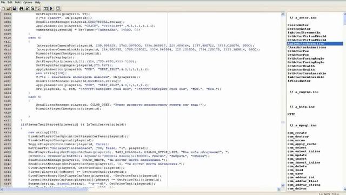Open the Edit menu
Screen dimensions: 346x195
pyautogui.click(x=10, y=2)
